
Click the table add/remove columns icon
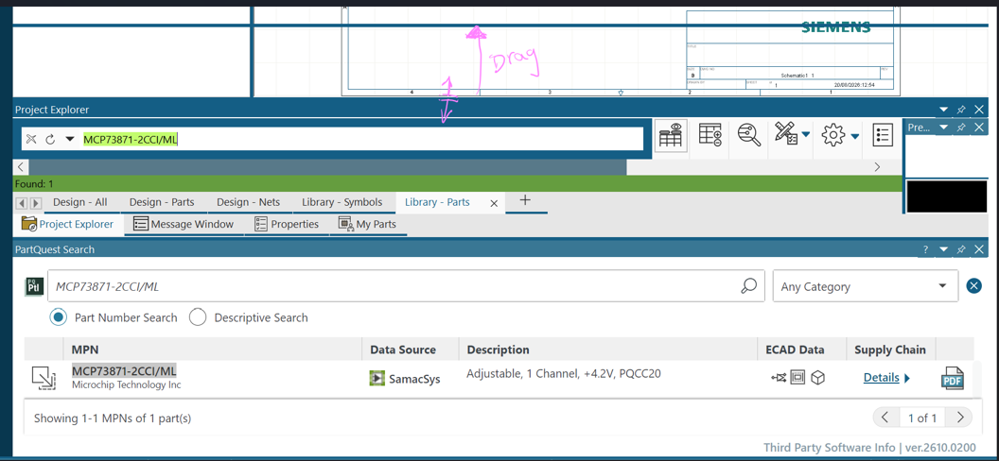point(710,135)
